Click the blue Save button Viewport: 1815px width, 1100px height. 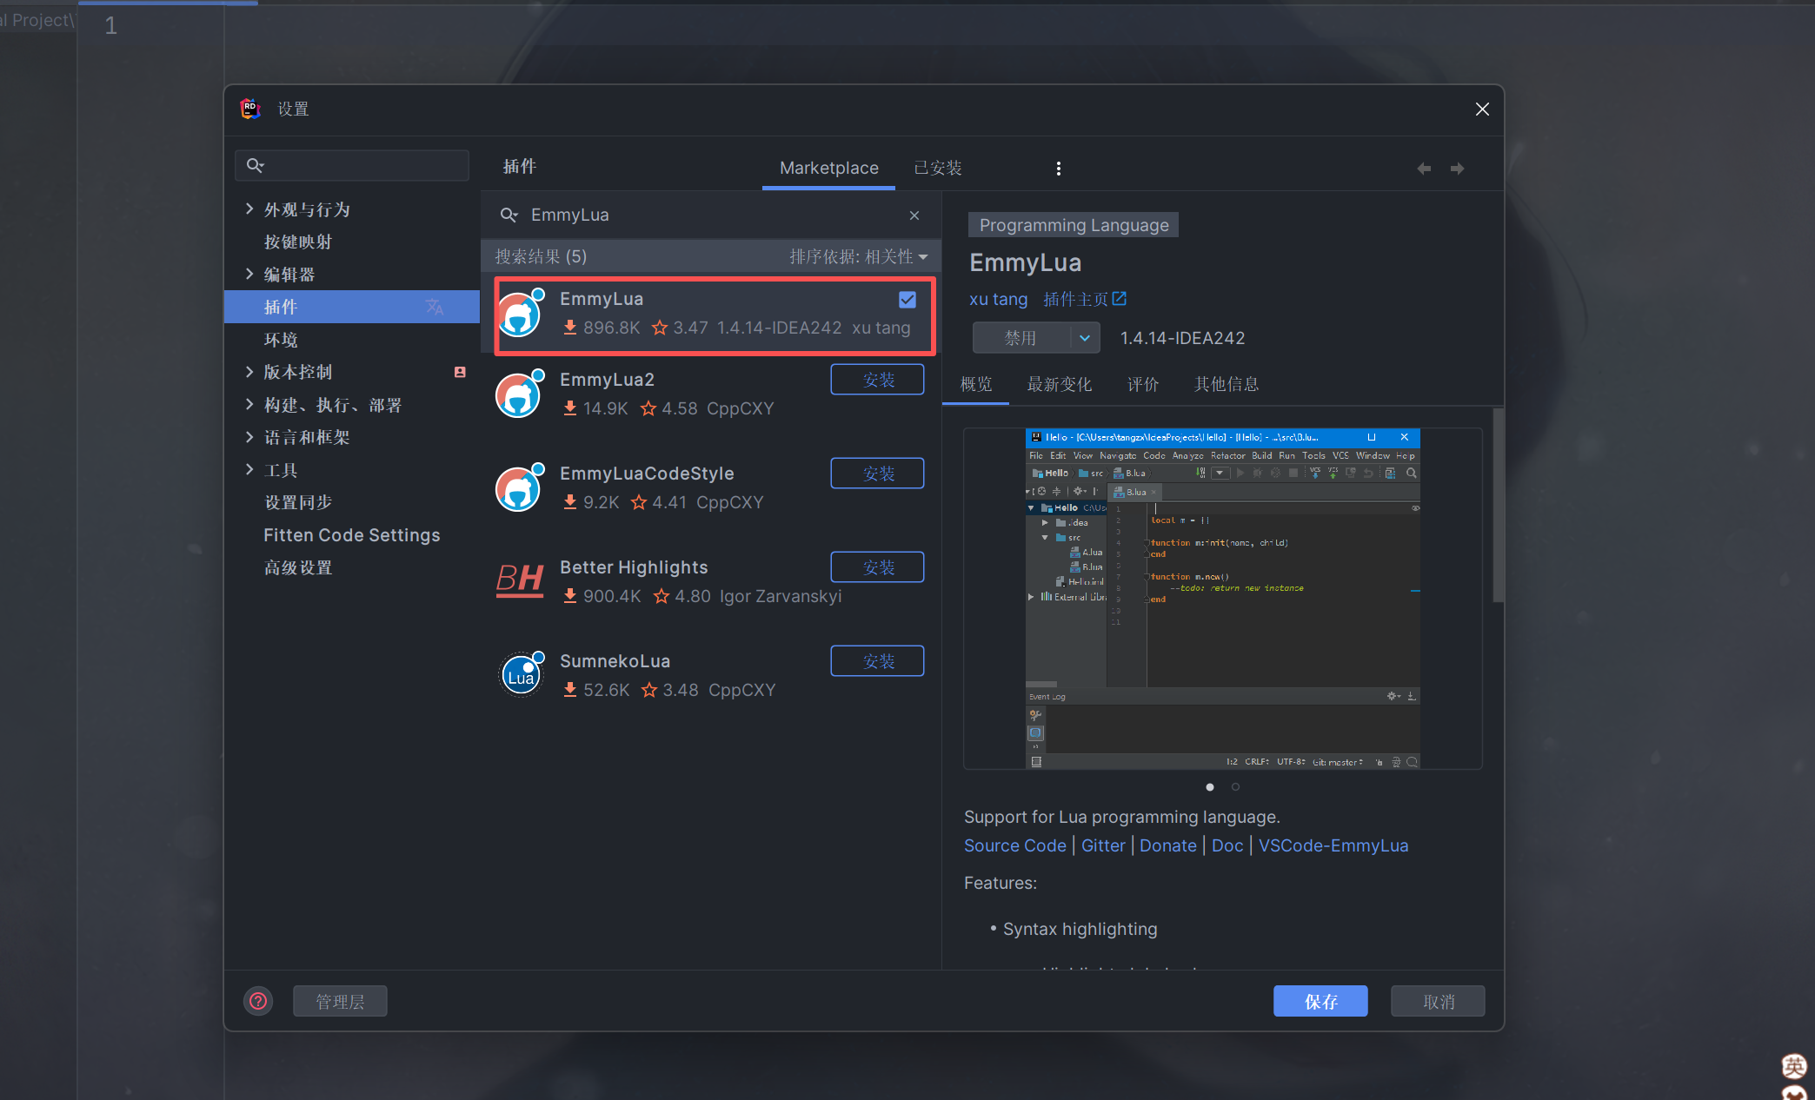pos(1320,1001)
